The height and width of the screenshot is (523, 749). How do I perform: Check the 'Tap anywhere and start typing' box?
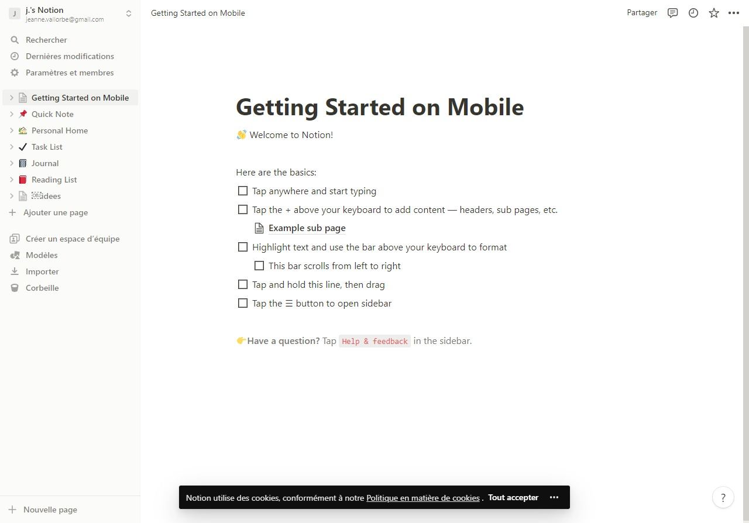[x=243, y=191]
